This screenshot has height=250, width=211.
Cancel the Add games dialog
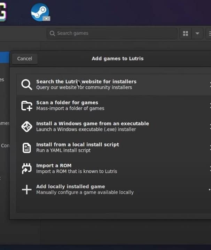pyautogui.click(x=25, y=58)
